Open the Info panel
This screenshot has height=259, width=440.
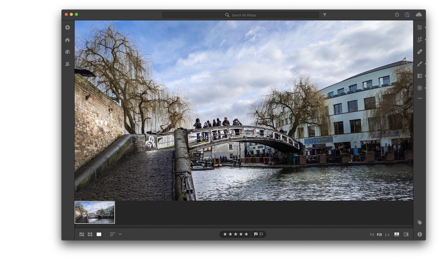coord(420,234)
